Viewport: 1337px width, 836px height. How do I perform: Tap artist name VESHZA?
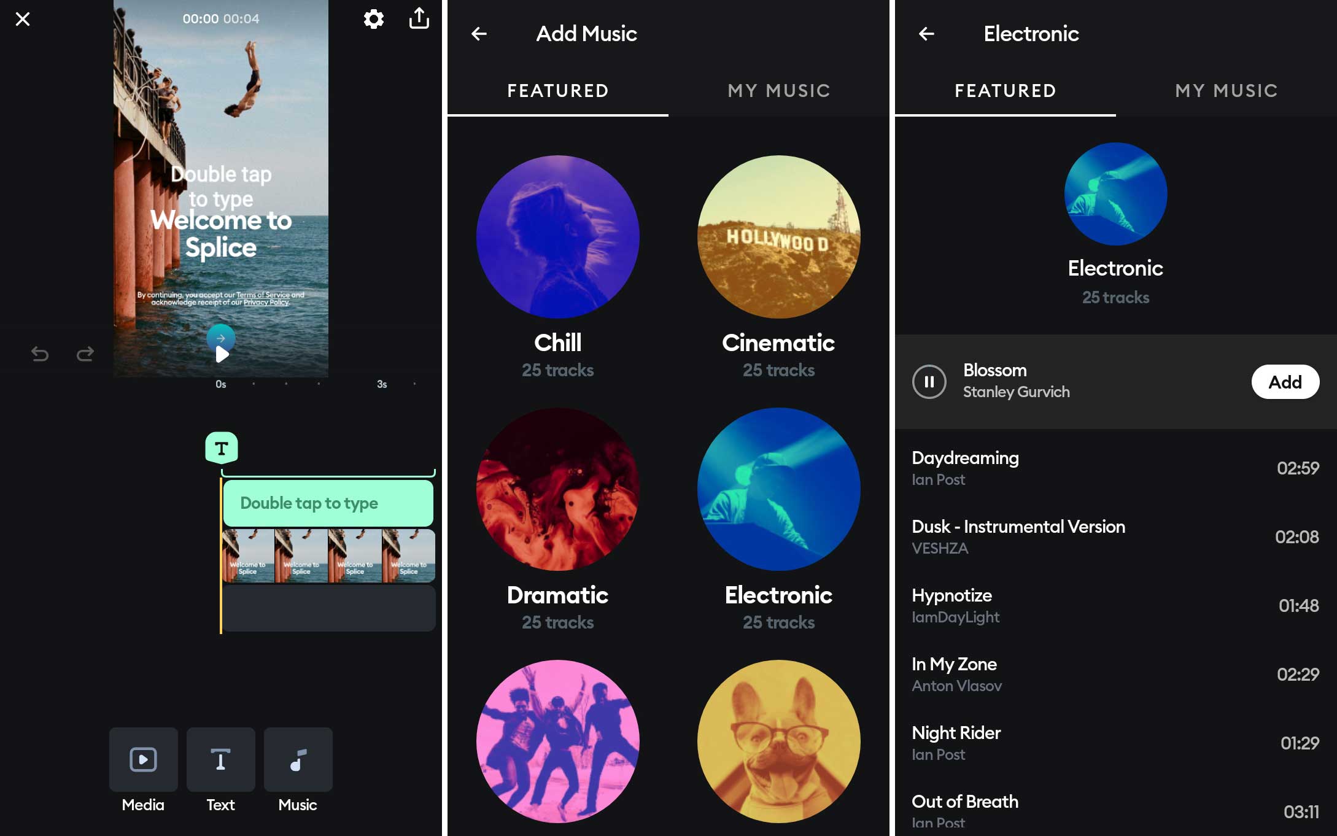coord(940,548)
